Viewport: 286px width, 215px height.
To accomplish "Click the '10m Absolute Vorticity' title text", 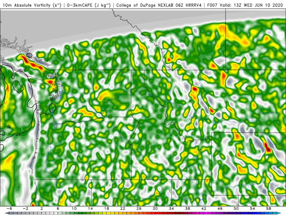I will (x=26, y=5).
